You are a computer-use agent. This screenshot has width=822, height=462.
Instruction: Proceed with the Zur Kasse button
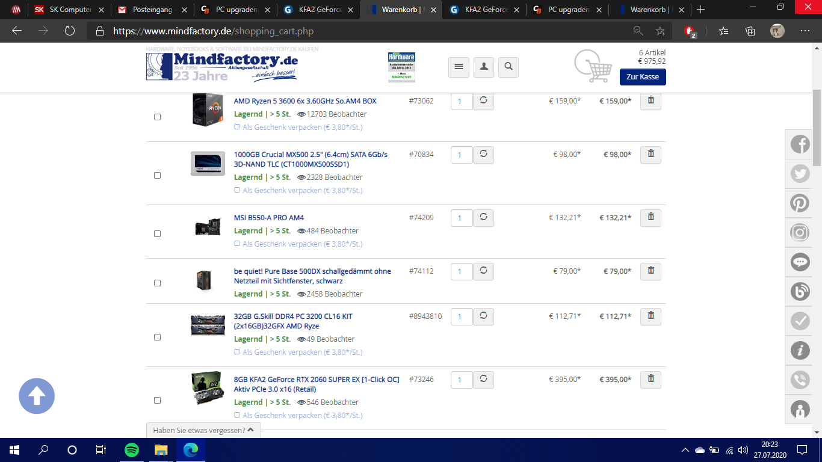tap(643, 77)
